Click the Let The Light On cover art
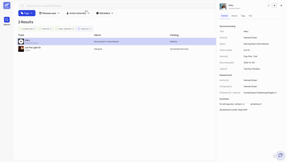The width and height of the screenshot is (287, 162). [21, 49]
